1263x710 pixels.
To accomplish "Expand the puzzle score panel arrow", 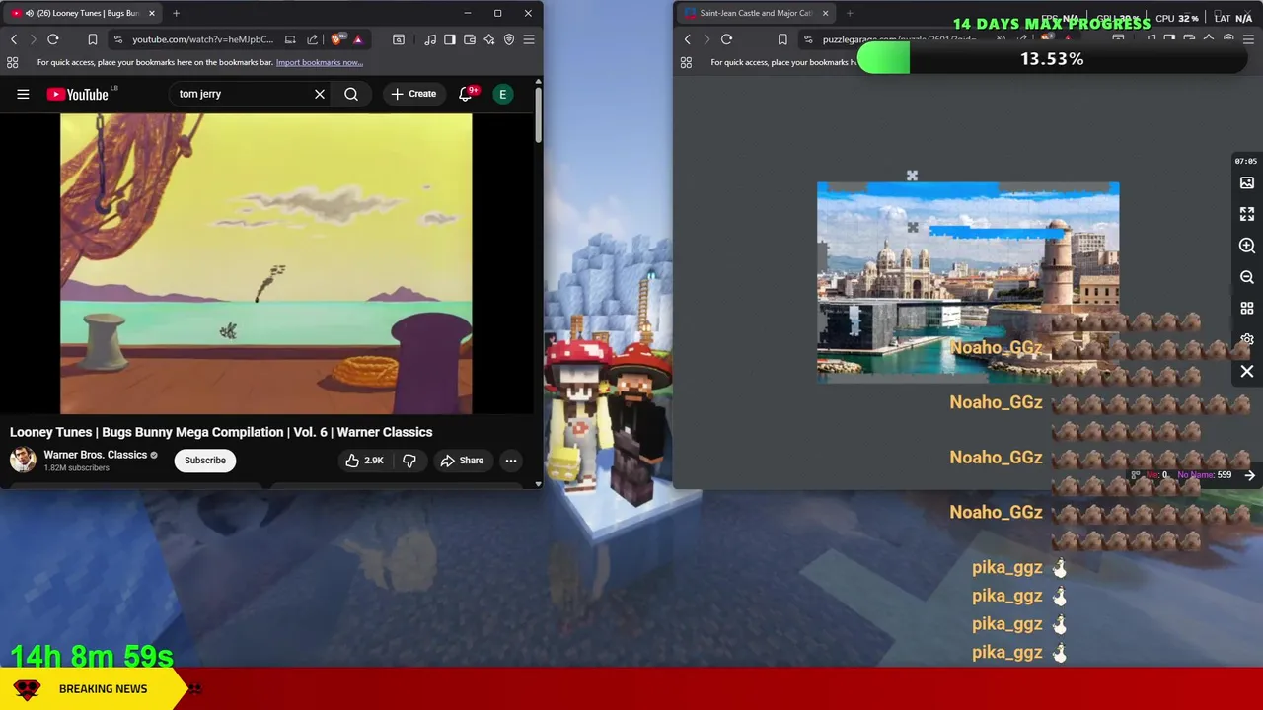I will [1249, 475].
